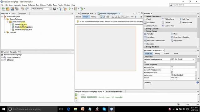Open defaultCloseOperation EXIT_ON_CLOSE dropdown

(x=193, y=59)
